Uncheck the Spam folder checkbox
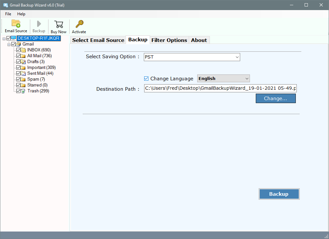 point(18,79)
